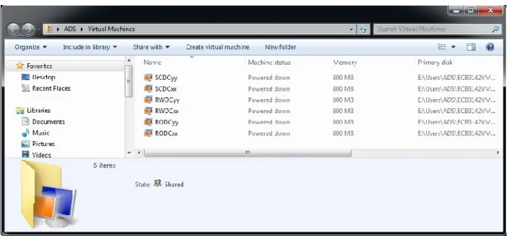The height and width of the screenshot is (239, 509).
Task: Open the view options dropdown arrow
Action: click(x=453, y=47)
